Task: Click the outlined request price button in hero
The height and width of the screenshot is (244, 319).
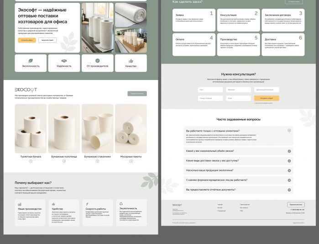Action: click(47, 40)
